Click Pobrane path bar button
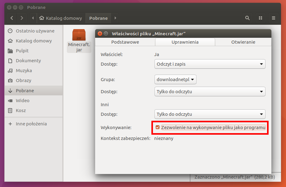The image size is (286, 187). pos(98,18)
